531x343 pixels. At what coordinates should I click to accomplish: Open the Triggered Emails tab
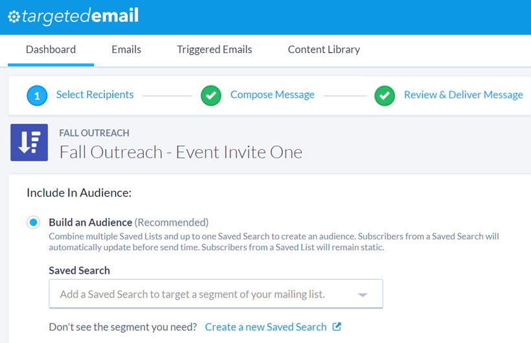[x=214, y=49]
